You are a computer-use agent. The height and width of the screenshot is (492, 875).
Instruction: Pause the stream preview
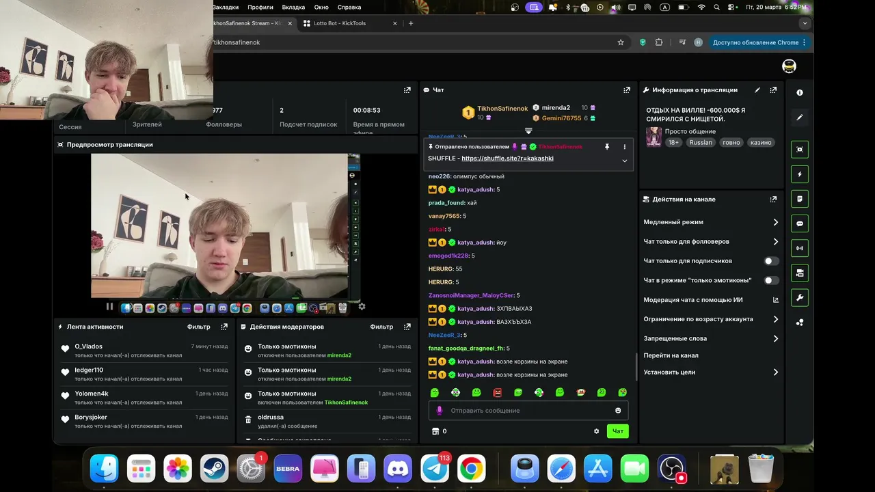(109, 307)
